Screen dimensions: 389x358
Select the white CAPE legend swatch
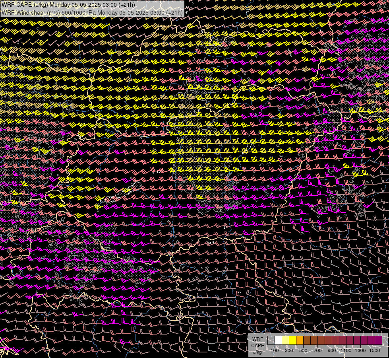click(279, 340)
